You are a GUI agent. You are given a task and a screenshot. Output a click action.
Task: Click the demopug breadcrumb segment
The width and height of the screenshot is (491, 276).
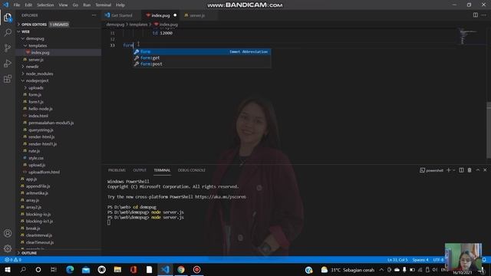(x=115, y=24)
